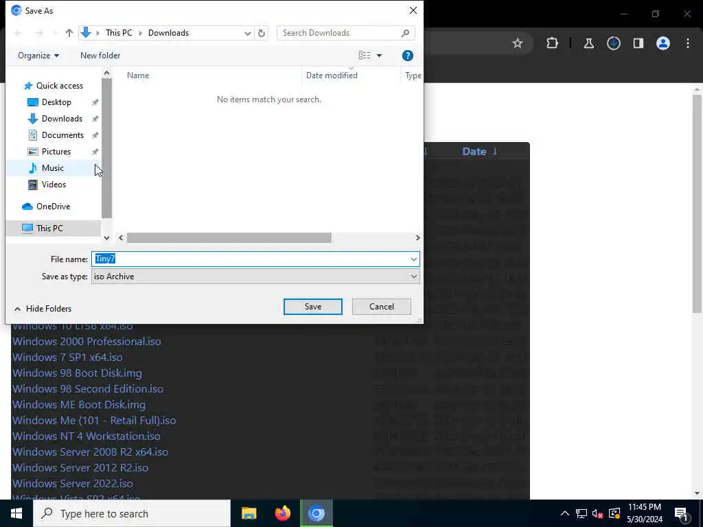
Task: Open network status tray icon
Action: [x=581, y=513]
